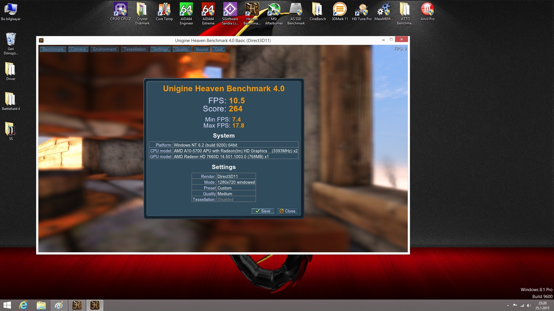This screenshot has height=311, width=554.
Task: Open the network status tray icon
Action: click(522, 306)
